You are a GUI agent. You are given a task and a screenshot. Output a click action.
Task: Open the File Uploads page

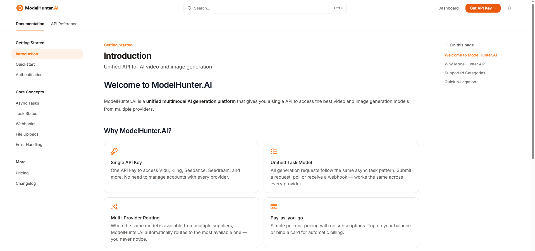pyautogui.click(x=27, y=134)
